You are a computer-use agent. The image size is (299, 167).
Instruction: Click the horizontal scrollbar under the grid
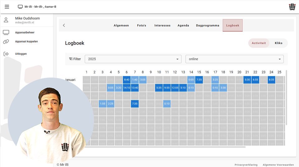tap(165, 147)
